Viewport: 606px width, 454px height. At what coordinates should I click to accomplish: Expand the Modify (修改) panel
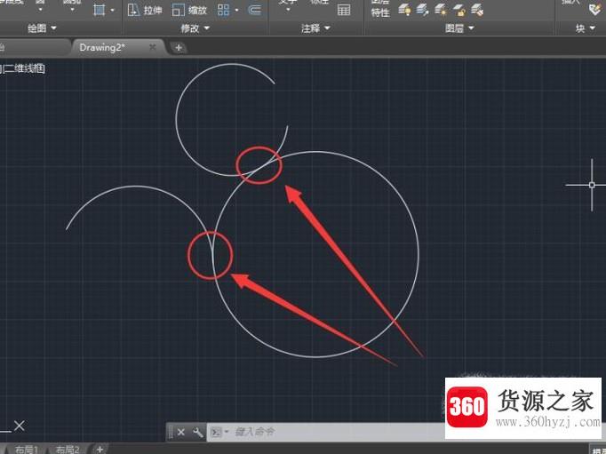point(195,28)
